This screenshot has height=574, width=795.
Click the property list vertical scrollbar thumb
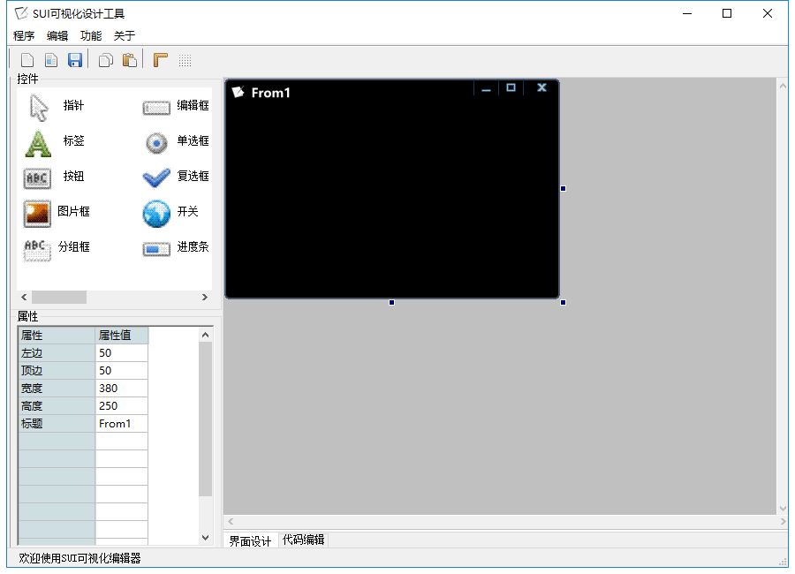[205, 419]
